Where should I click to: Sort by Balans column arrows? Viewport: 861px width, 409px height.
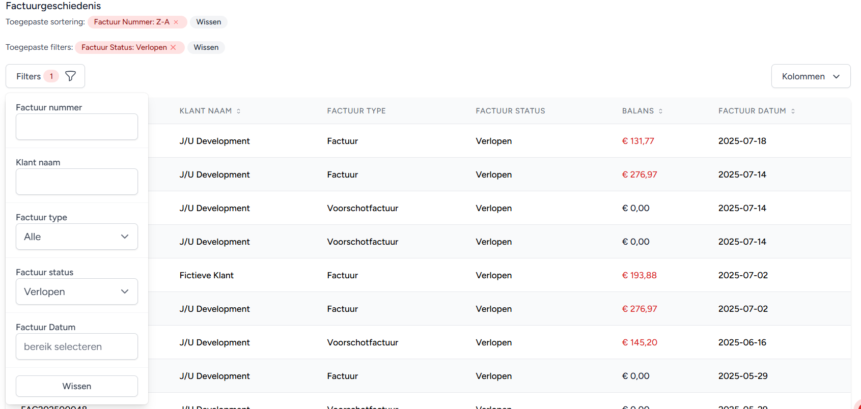click(660, 111)
